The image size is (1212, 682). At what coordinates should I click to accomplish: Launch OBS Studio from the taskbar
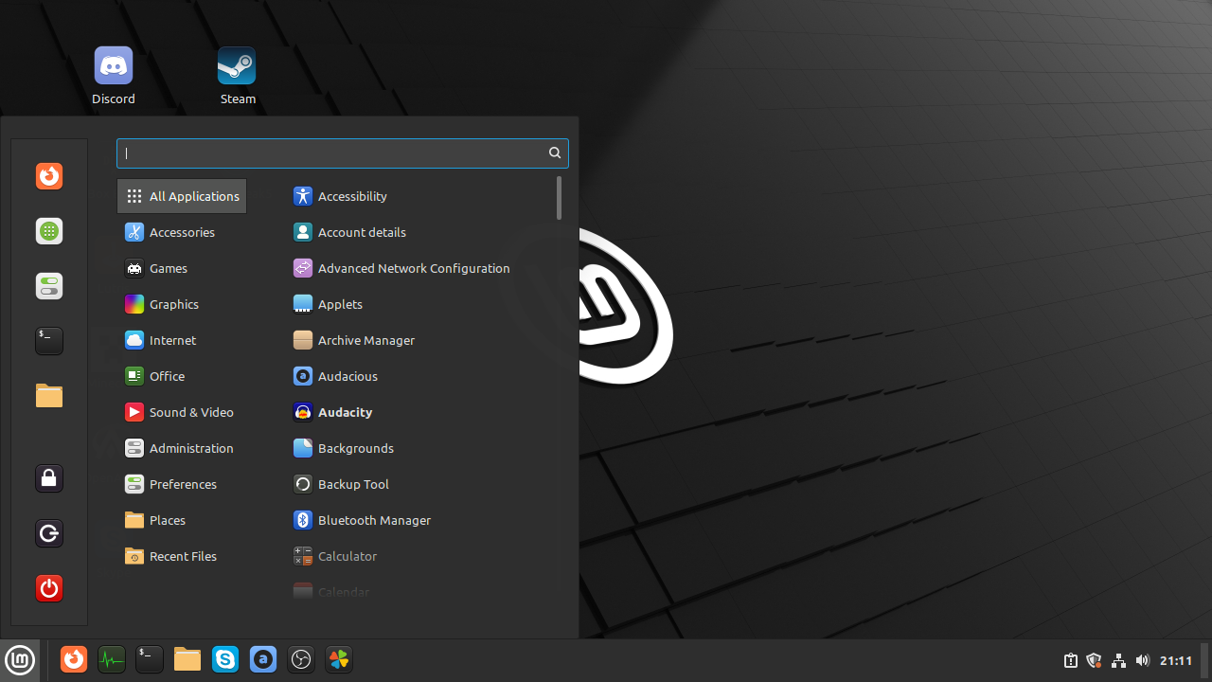pyautogui.click(x=301, y=659)
